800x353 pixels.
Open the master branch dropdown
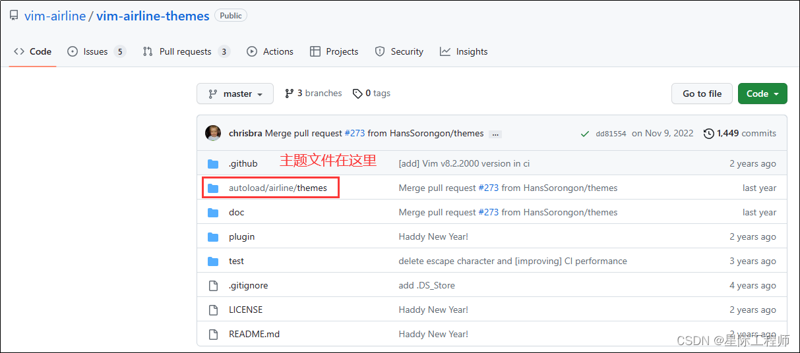click(235, 94)
